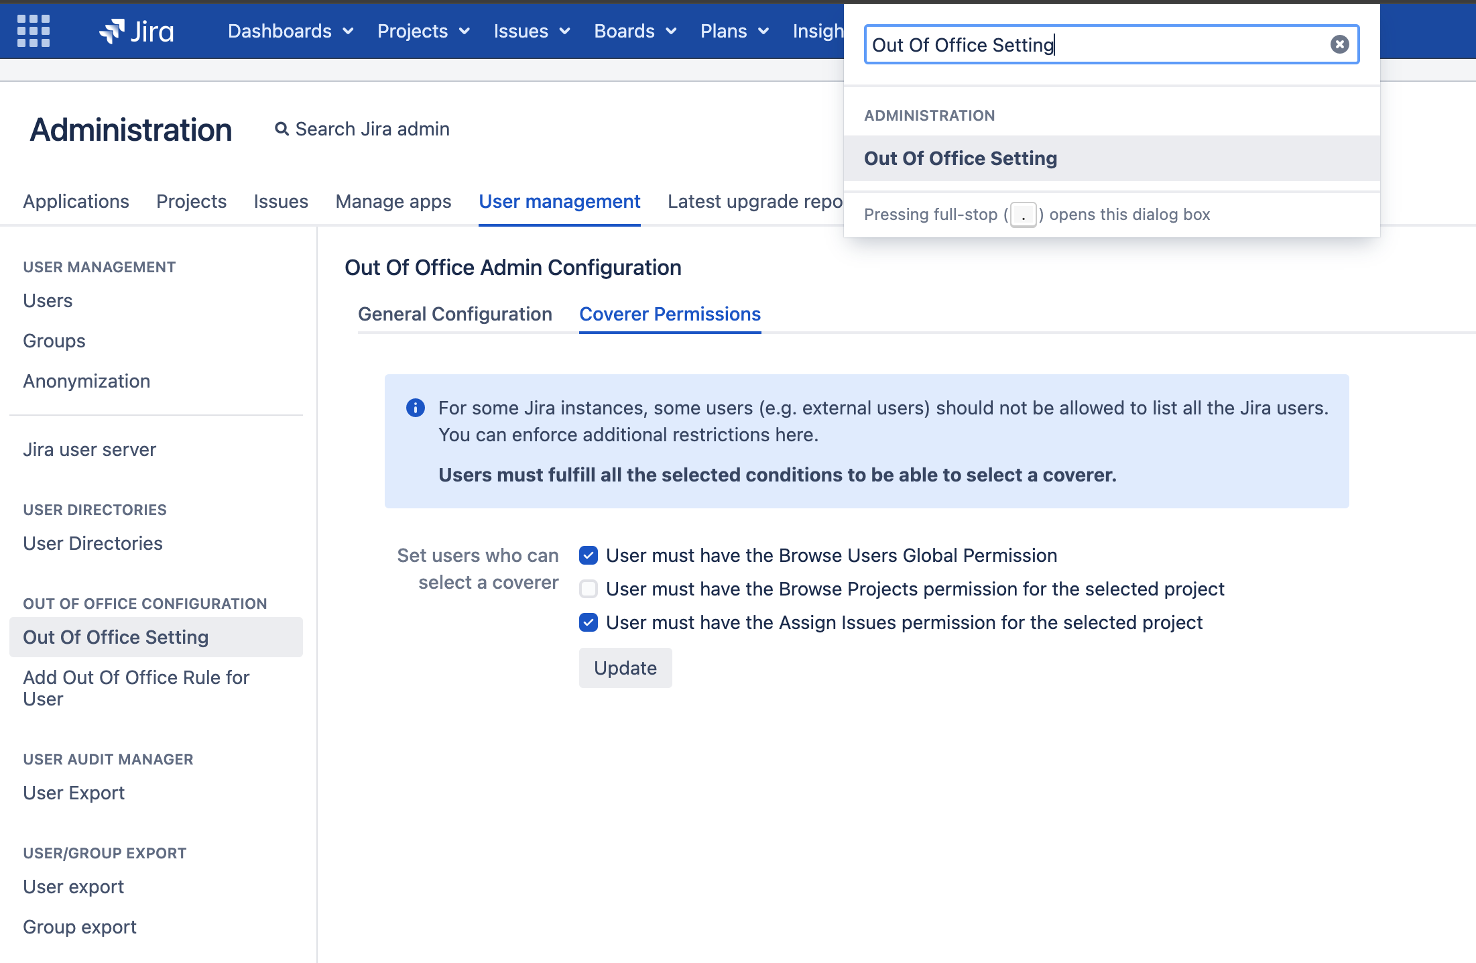1476x963 pixels.
Task: Go to Group export in the sidebar
Action: click(x=79, y=927)
